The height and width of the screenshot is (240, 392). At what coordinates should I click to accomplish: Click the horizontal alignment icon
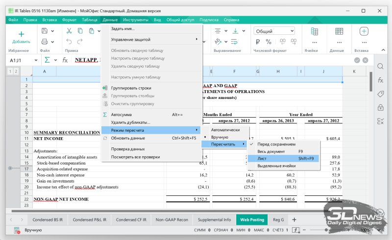pos(218,31)
